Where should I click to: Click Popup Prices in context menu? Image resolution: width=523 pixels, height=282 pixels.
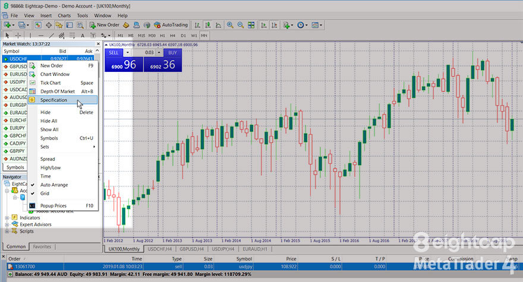pos(63,205)
